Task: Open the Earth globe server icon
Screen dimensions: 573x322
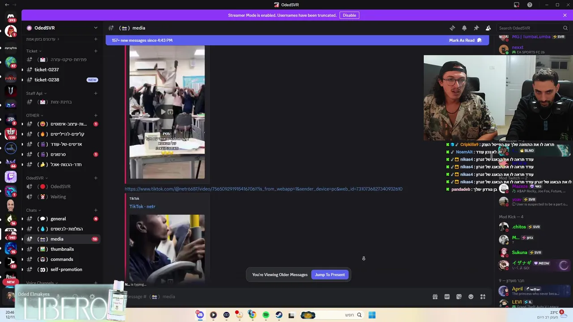Action: [x=11, y=62]
